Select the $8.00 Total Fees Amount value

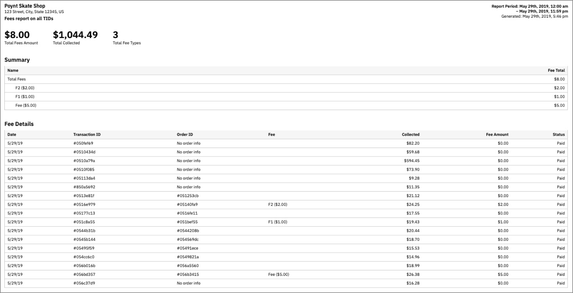(17, 35)
